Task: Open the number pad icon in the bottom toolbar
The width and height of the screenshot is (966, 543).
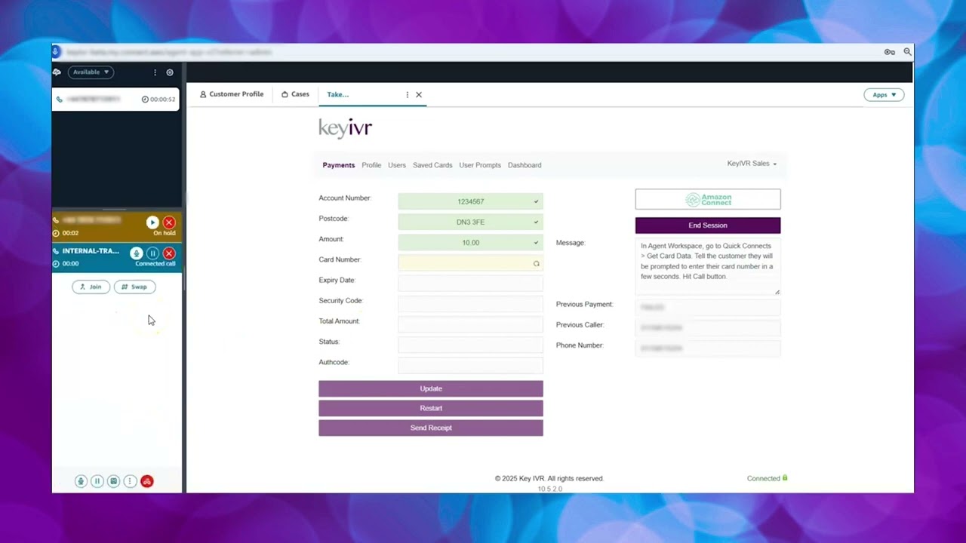Action: (114, 481)
